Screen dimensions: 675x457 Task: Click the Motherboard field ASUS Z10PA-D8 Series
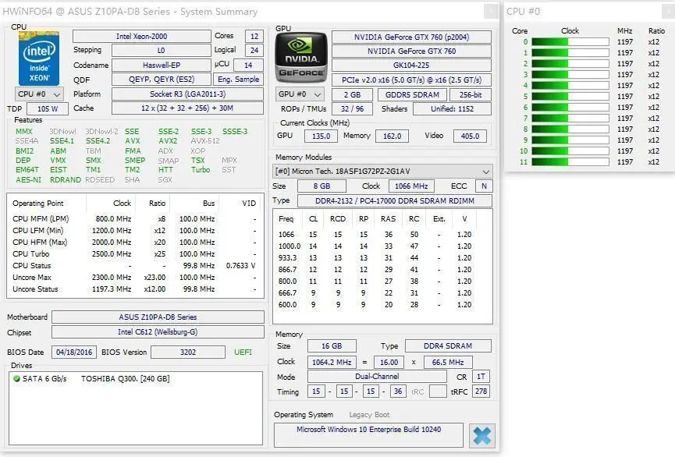158,317
